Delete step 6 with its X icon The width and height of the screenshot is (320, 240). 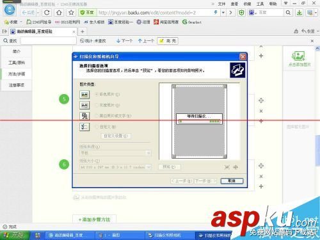pos(261,177)
